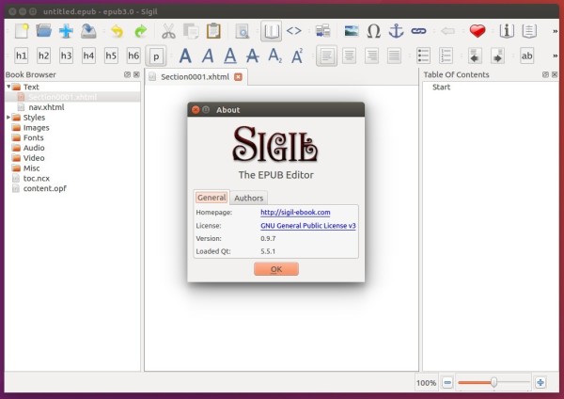Screen dimensions: 564x399
Task: Insert image file icon
Action: [352, 31]
